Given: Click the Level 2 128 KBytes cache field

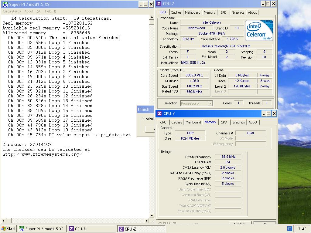Looking at the screenshot, I should tap(242, 86).
